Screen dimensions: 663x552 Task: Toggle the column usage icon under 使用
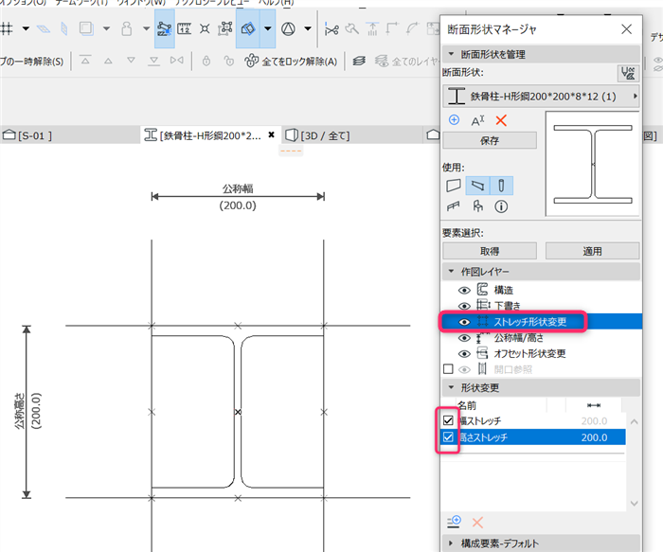point(501,186)
